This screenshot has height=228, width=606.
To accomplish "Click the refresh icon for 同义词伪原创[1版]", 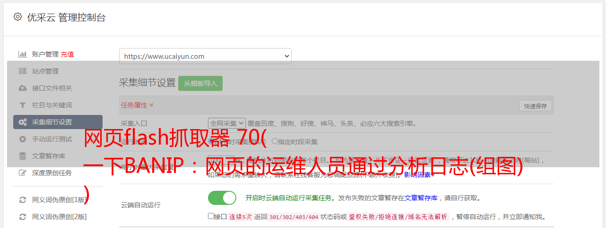I will tap(22, 200).
